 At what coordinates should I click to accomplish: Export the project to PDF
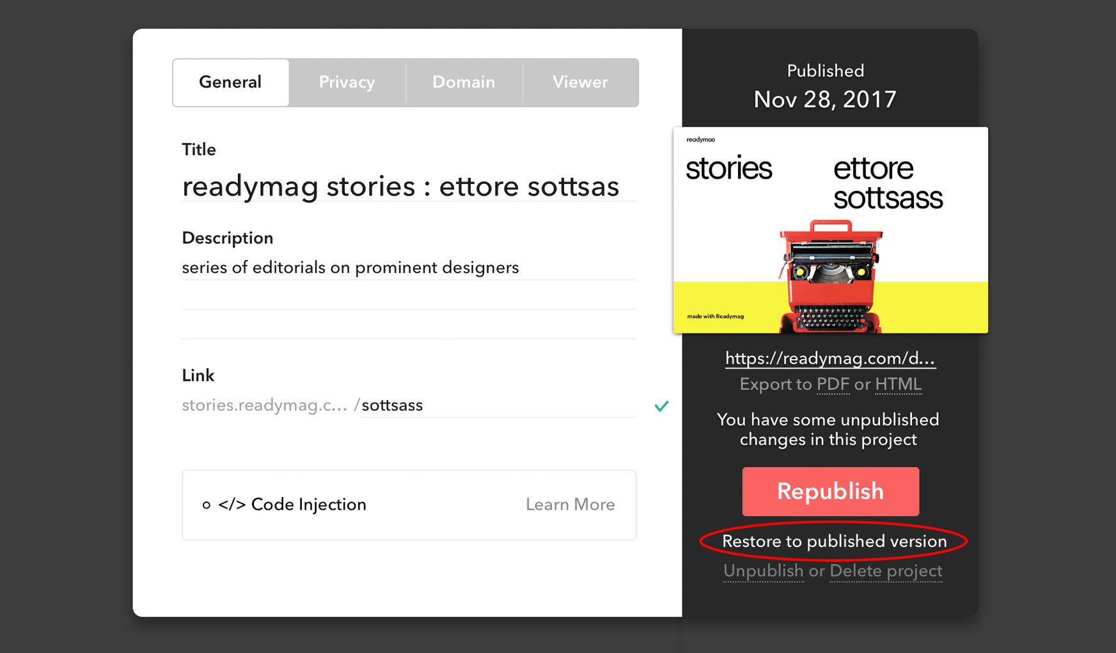coord(833,384)
